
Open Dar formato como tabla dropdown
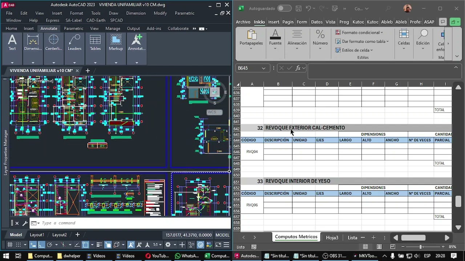(x=362, y=41)
